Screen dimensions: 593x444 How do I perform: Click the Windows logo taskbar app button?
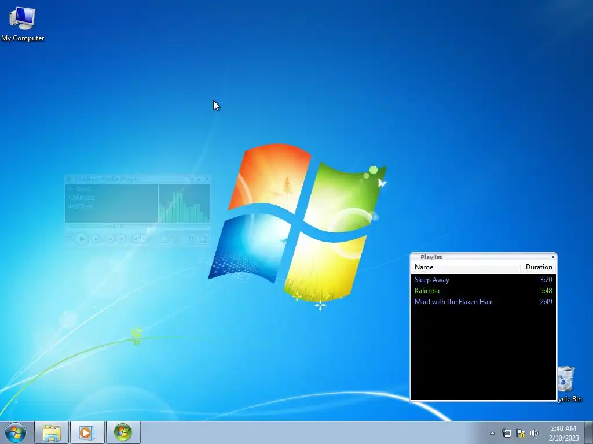coord(123,432)
